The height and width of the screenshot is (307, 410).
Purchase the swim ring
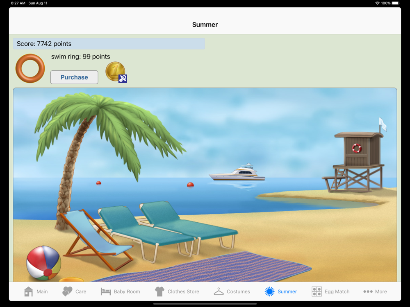74,77
